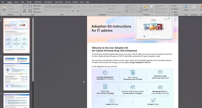
Task: Click the Cut scissors command
Action: point(10,6)
